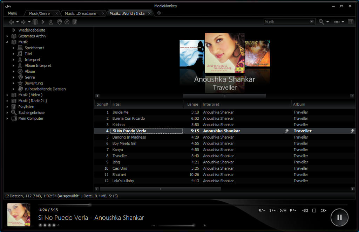The image size is (359, 232).
Task: Click the person (artist) icon in the toolbar
Action: click(50, 22)
